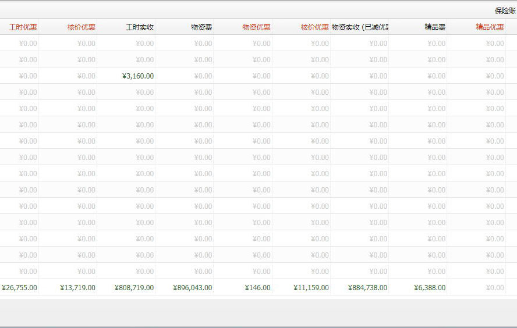Click the 物资优惠 column header
517x328 pixels.
pos(256,27)
